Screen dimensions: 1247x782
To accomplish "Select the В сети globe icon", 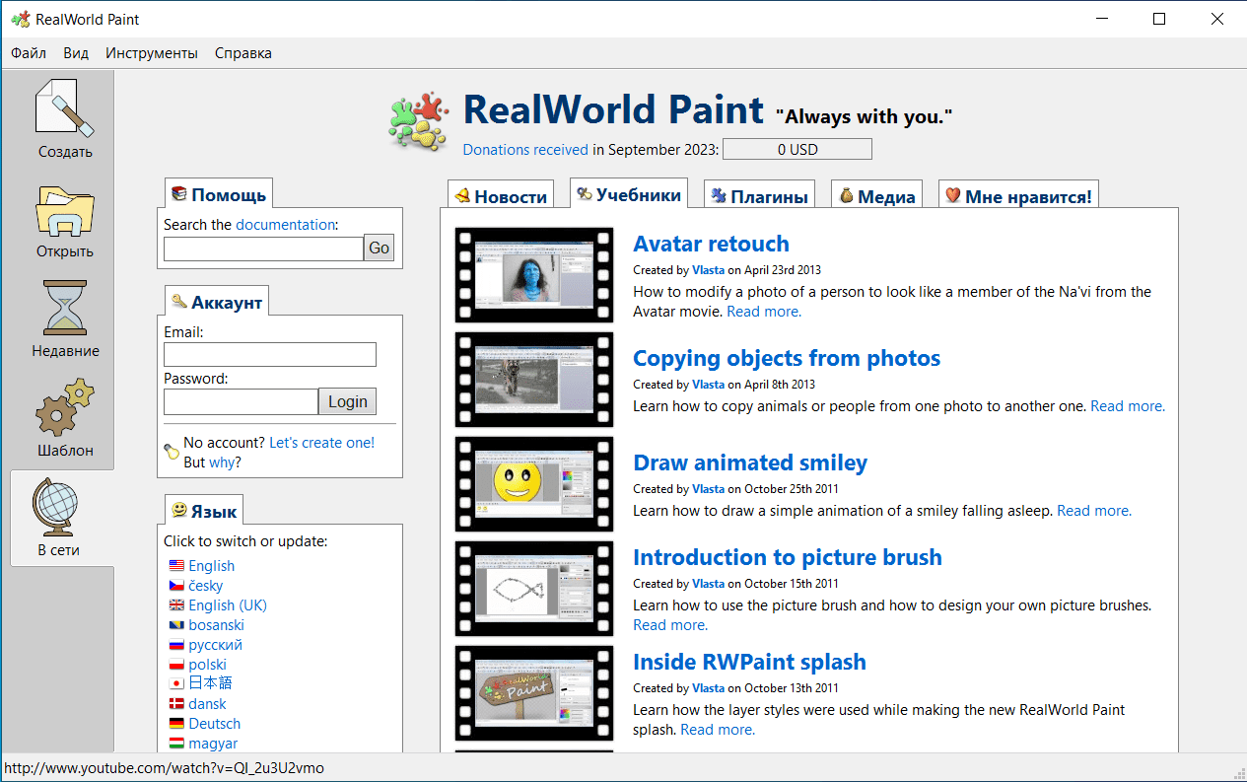I will pos(57,507).
